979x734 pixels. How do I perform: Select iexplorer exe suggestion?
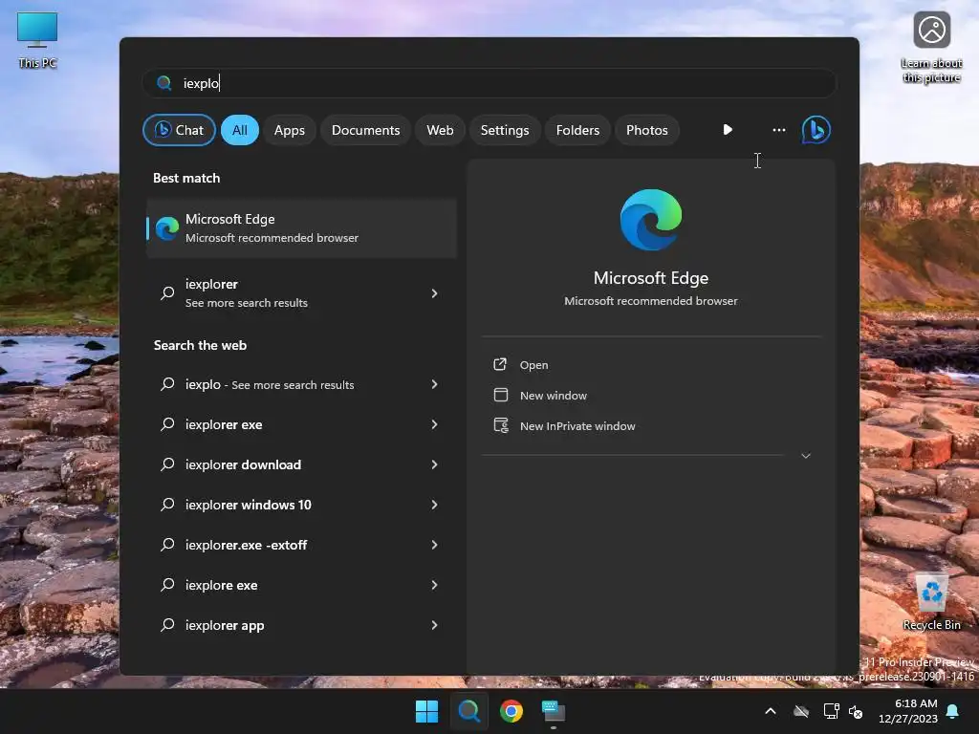[x=301, y=424]
